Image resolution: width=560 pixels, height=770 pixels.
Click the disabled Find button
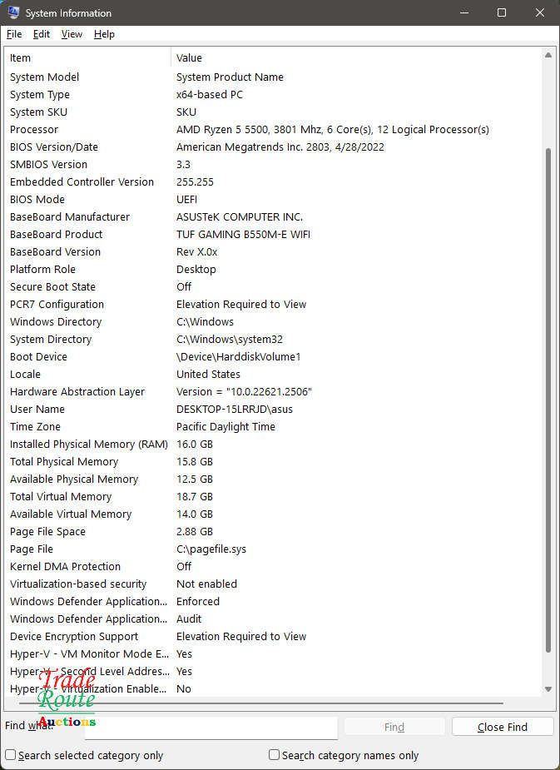394,727
